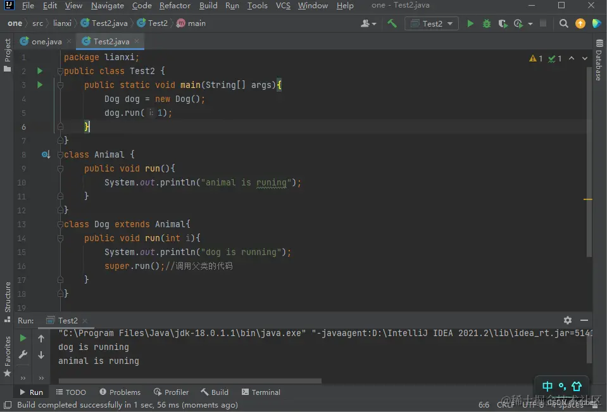The image size is (607, 412).
Task: Open the Refactor menu
Action: coord(175,6)
